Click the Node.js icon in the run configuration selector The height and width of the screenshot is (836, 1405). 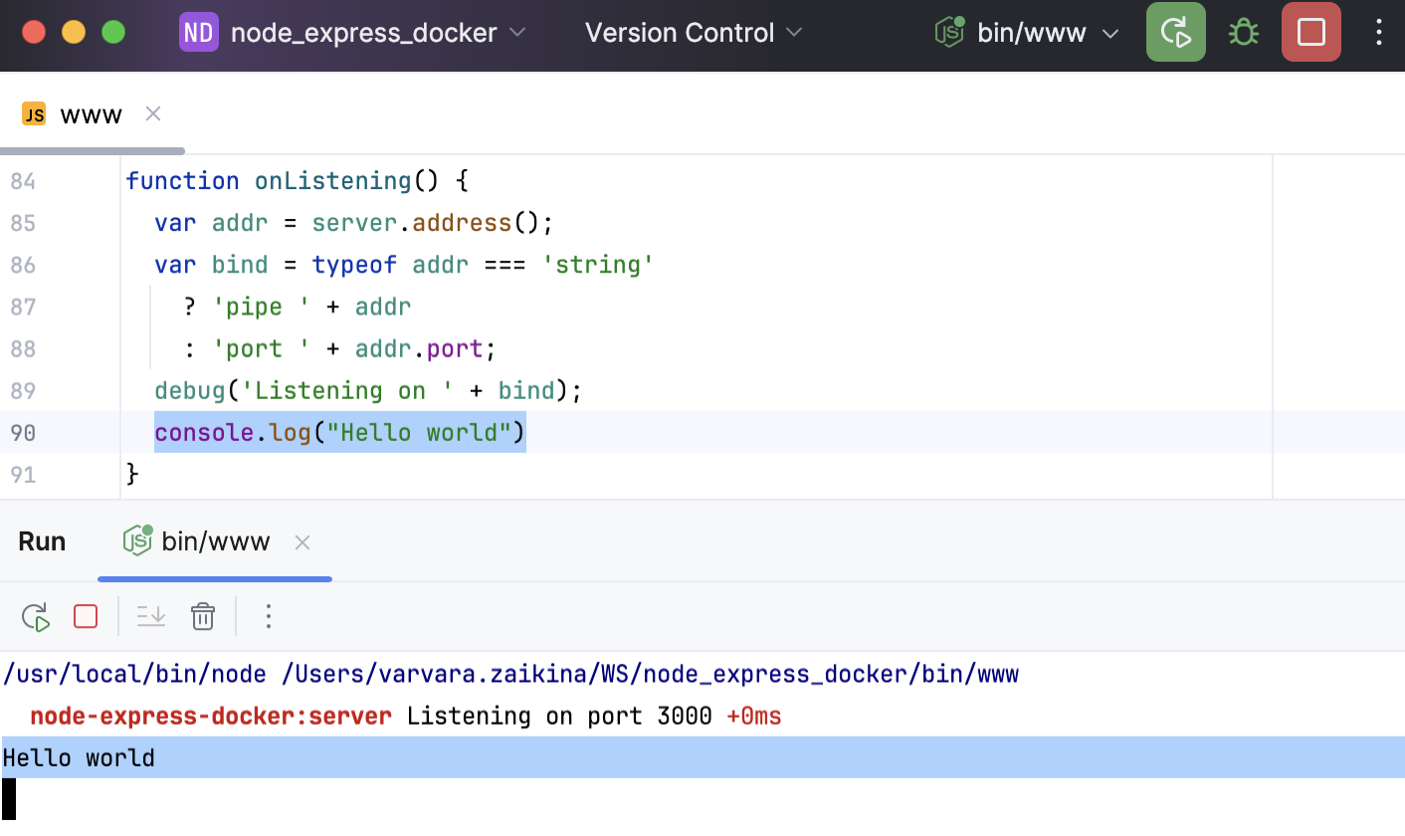point(948,32)
